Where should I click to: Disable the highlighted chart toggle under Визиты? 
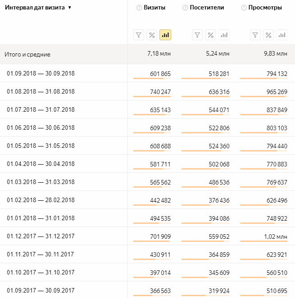coord(165,35)
